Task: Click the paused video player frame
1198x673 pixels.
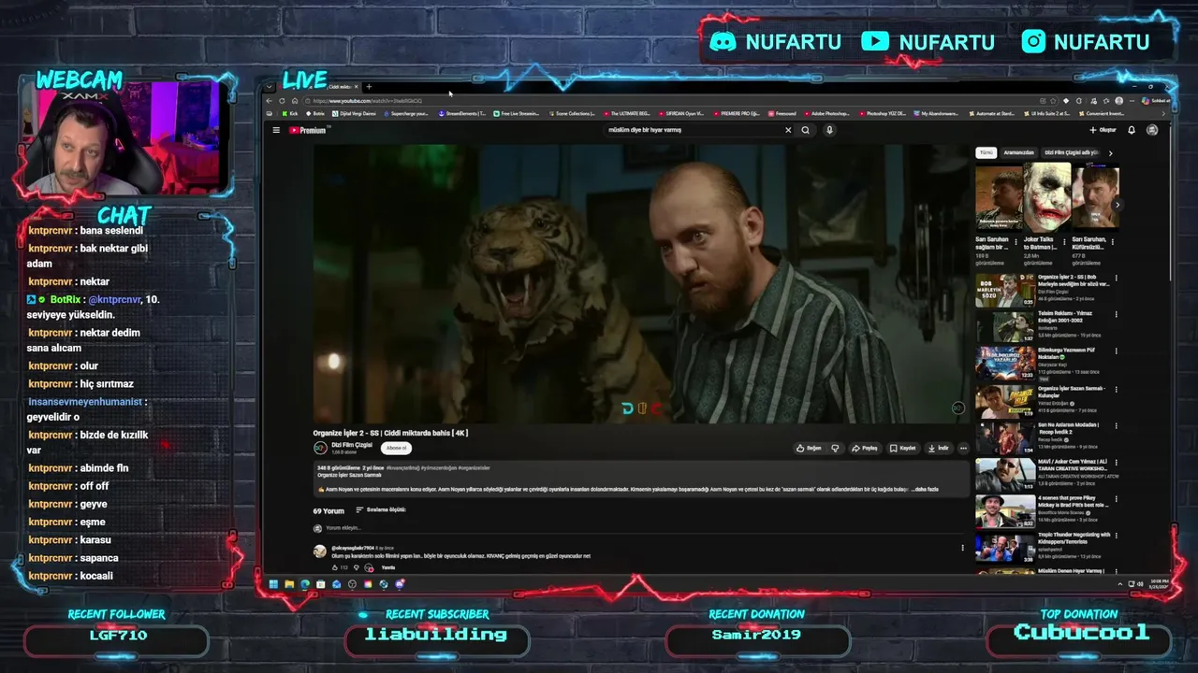Action: [640, 283]
